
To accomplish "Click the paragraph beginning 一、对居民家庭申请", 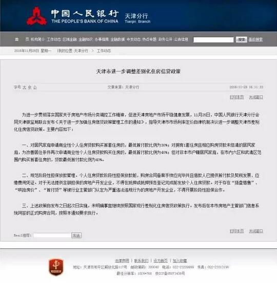I will point(137,153).
